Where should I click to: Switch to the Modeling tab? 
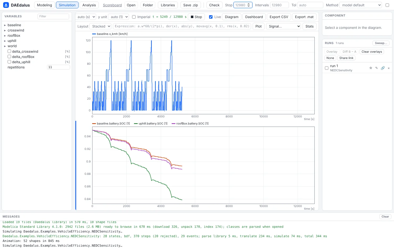(44, 5)
